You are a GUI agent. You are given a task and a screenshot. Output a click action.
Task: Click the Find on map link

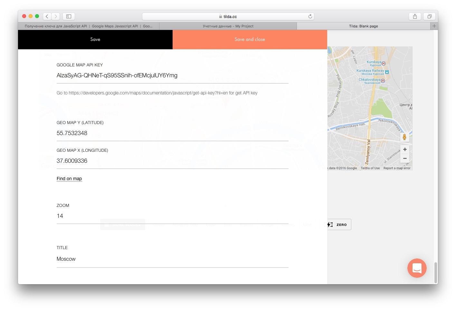tap(69, 179)
